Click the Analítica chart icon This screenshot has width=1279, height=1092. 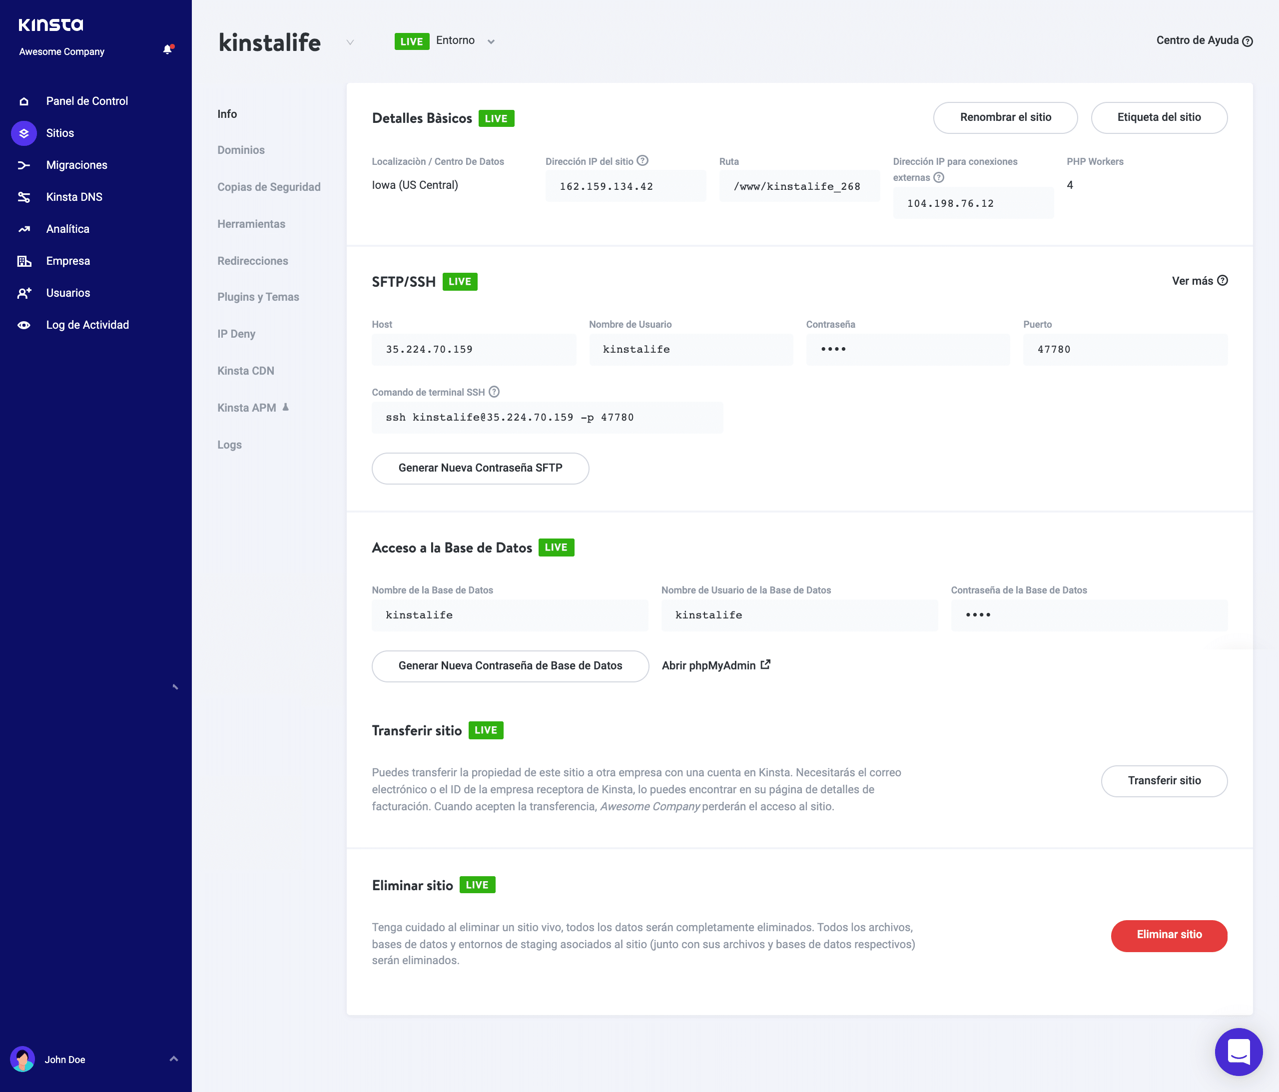(x=23, y=228)
